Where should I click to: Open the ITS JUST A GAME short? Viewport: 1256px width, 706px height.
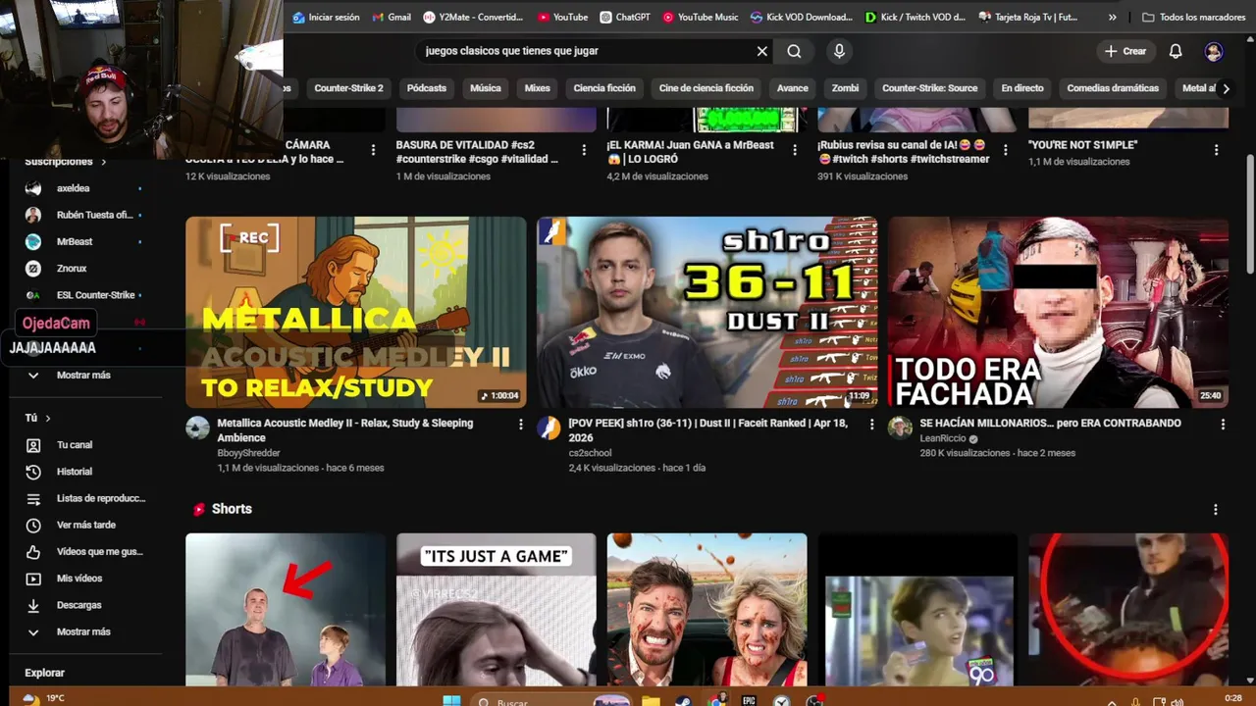click(496, 609)
